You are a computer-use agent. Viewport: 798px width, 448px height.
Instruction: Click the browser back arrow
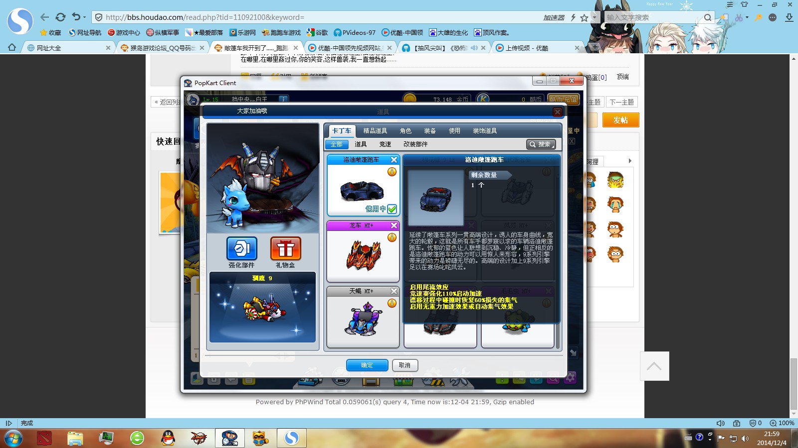[x=45, y=17]
